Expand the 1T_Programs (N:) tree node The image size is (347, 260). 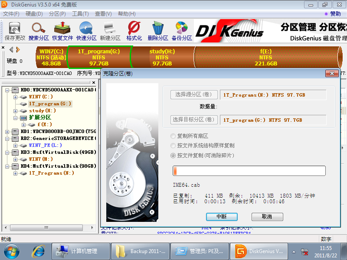coord(15,173)
